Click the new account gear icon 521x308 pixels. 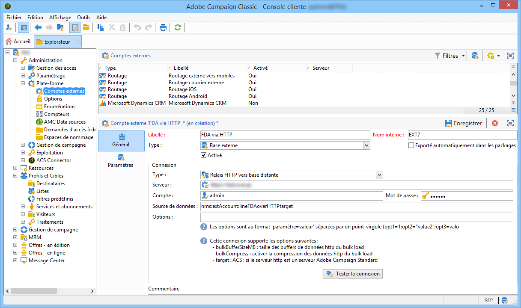click(x=491, y=56)
